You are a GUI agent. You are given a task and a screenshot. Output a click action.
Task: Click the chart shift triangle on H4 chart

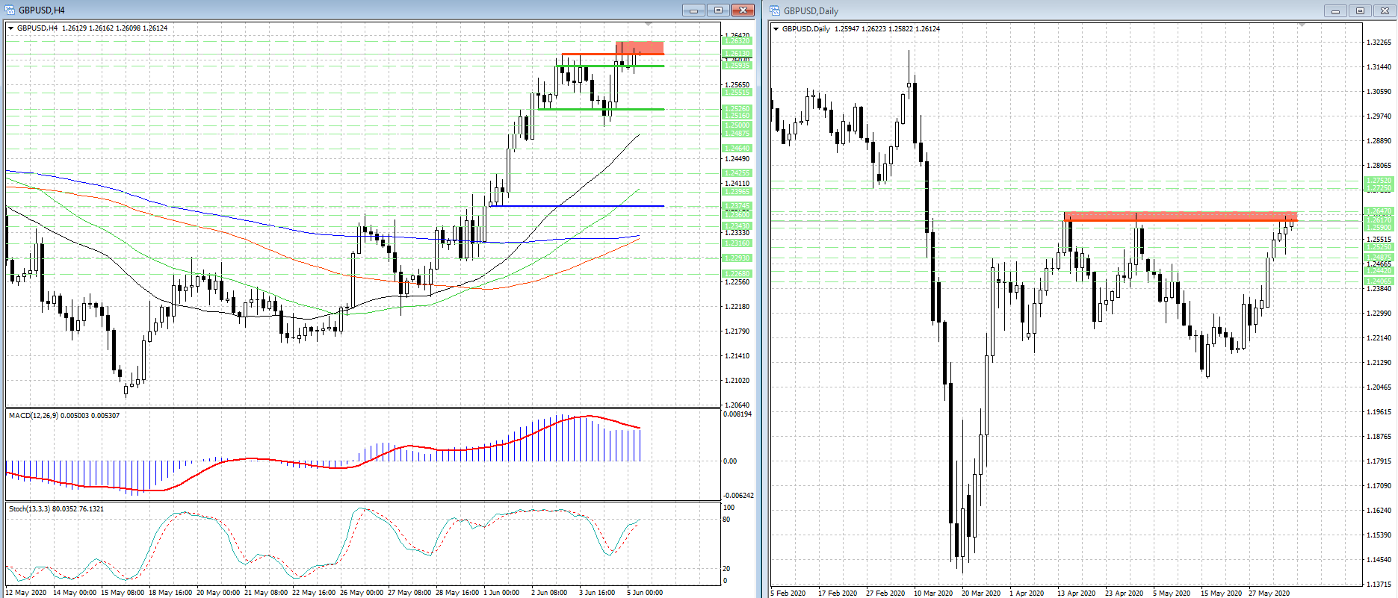coord(648,25)
